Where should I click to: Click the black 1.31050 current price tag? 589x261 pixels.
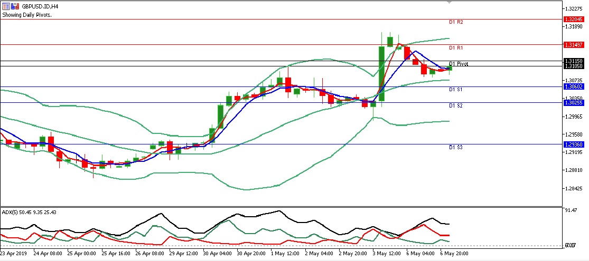[x=574, y=66]
